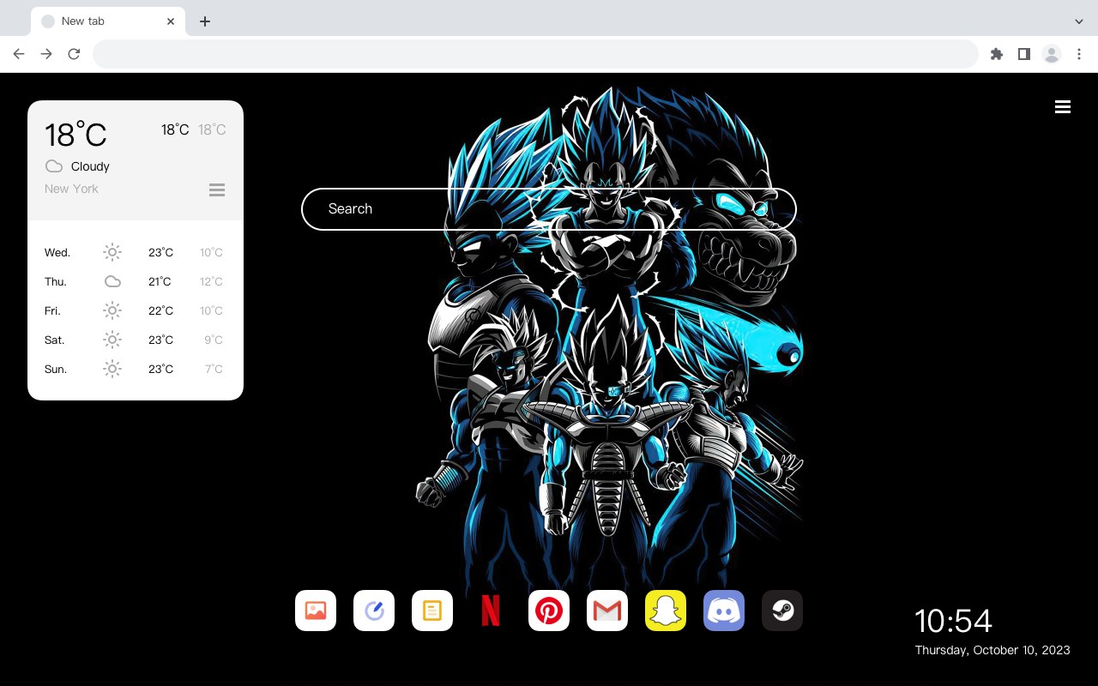Viewport: 1098px width, 686px height.
Task: Launch the Pinterest shortcut
Action: 549,611
